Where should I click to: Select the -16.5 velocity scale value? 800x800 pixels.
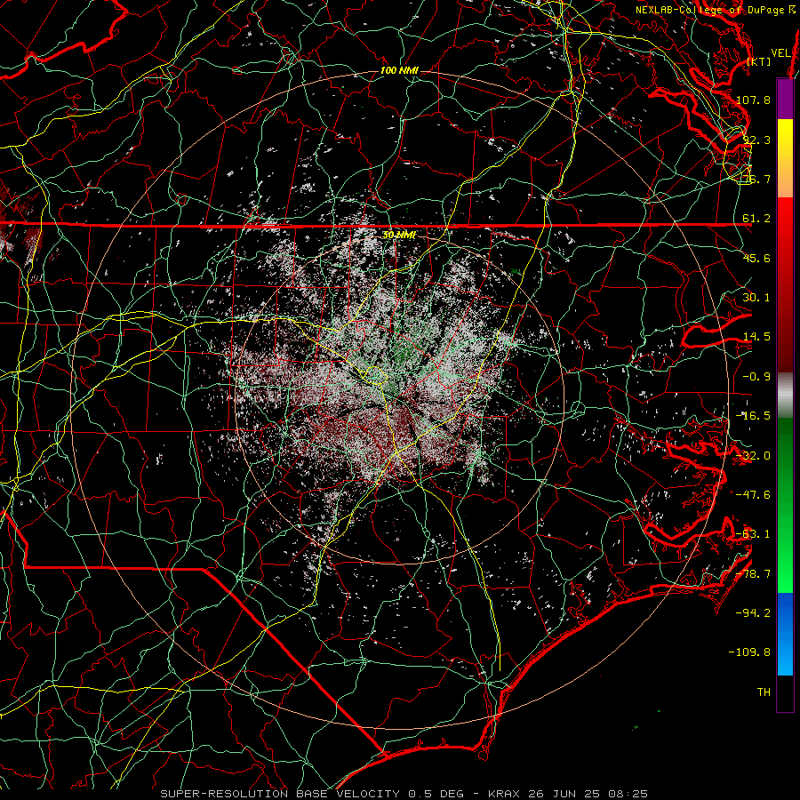coord(753,416)
